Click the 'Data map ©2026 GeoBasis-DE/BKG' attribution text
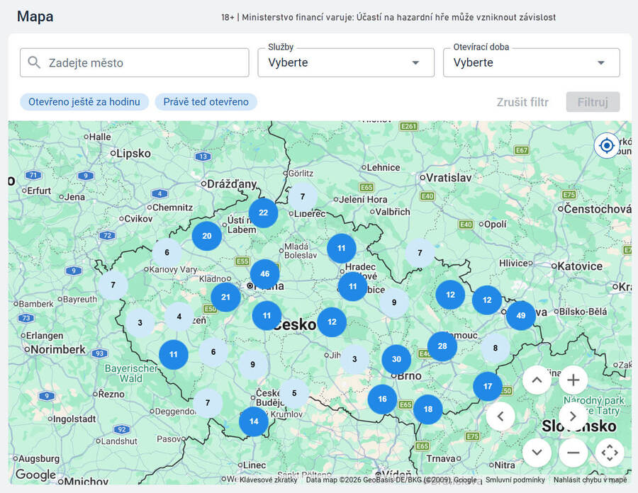This screenshot has height=493, width=638. (x=391, y=480)
